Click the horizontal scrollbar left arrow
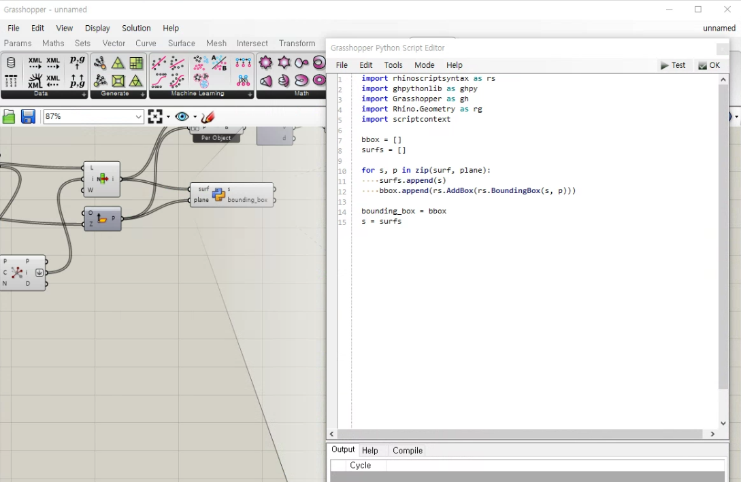Screen dimensions: 741x482 pos(332,434)
